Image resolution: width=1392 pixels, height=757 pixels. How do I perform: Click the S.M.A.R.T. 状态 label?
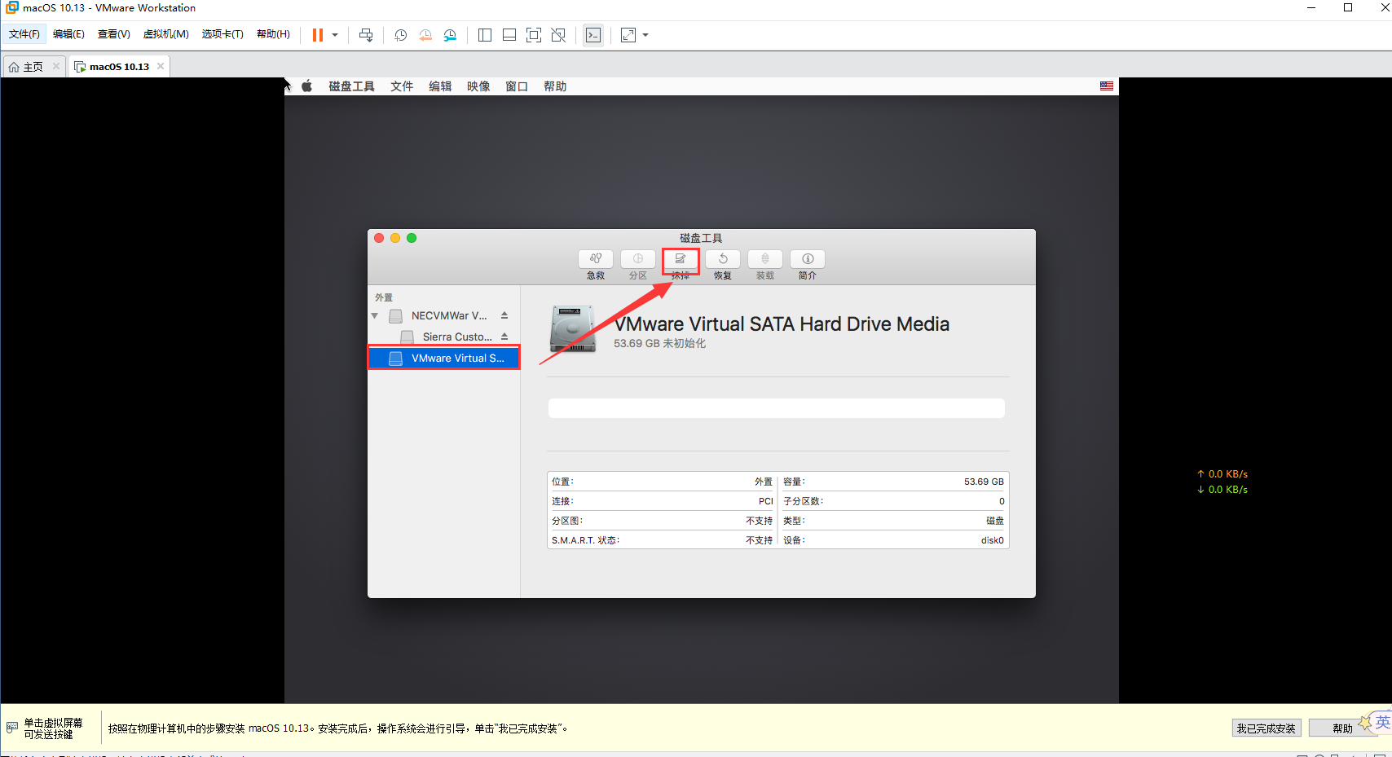tap(585, 540)
